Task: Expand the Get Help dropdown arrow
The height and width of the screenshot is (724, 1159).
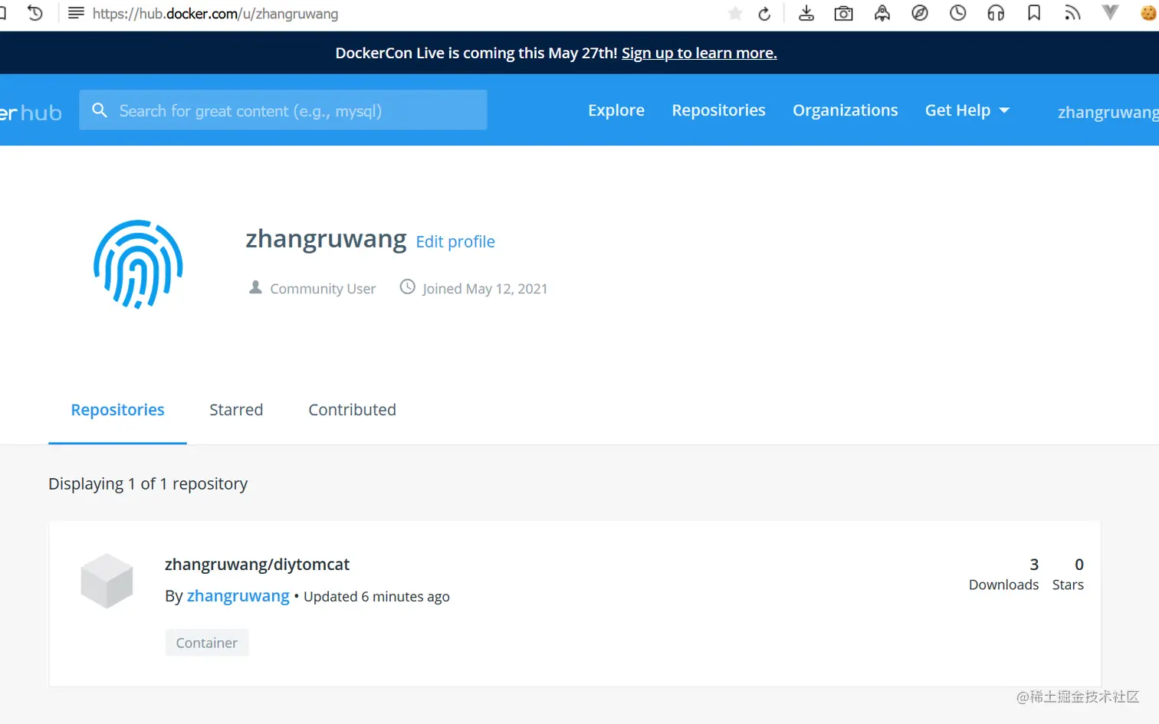Action: 1004,110
